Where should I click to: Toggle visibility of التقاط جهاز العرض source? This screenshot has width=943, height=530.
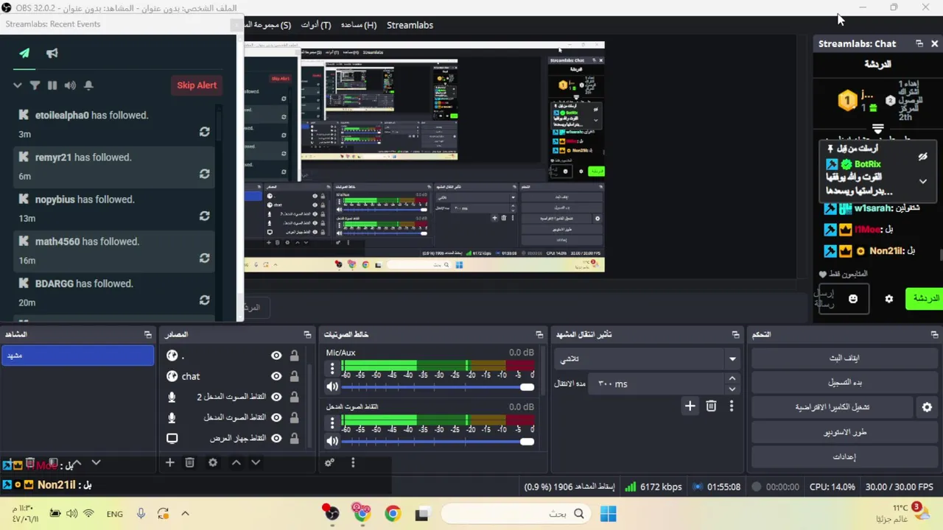[276, 438]
